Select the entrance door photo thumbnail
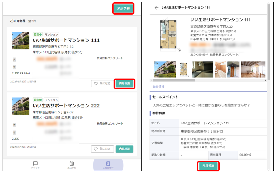Image resolution: width=276 pixels, height=173 pixels. coord(233,69)
